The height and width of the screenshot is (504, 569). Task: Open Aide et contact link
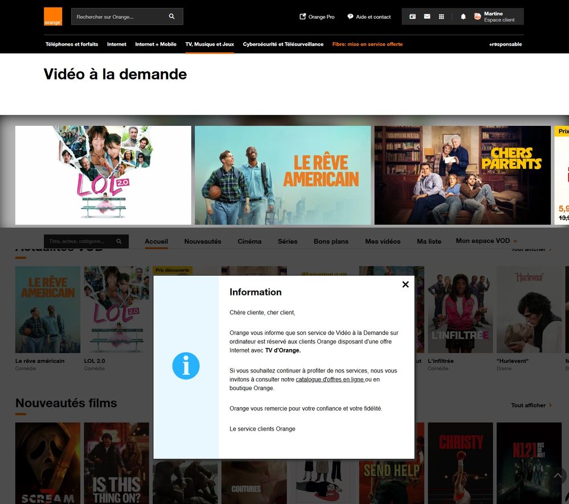[x=369, y=17]
